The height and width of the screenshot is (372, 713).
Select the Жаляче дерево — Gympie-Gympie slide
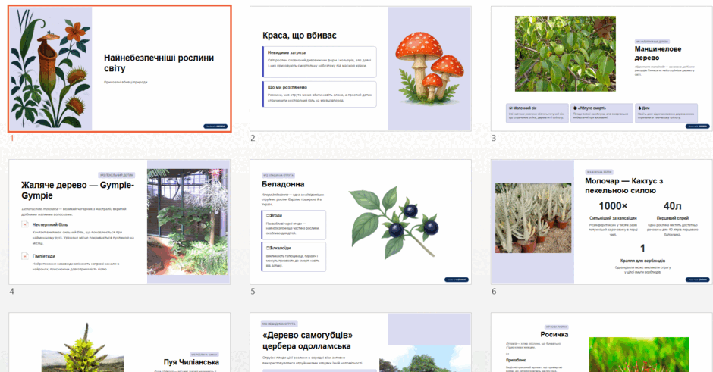pyautogui.click(x=120, y=222)
